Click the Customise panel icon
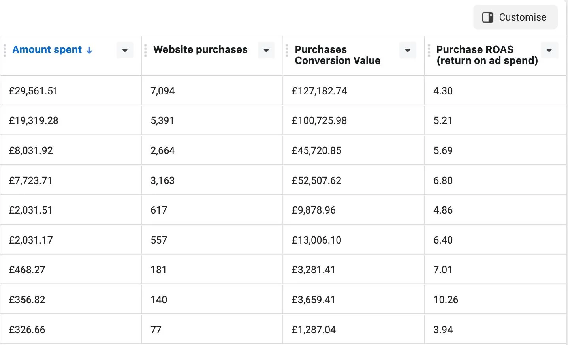Viewport: 568px width, 345px height. (x=488, y=17)
